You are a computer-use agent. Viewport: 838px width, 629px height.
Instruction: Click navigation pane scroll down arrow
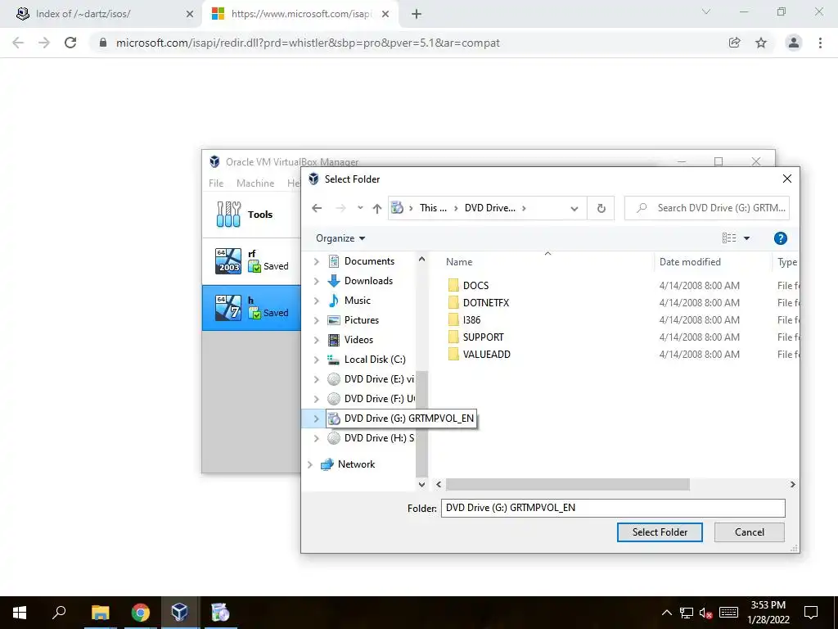[x=421, y=485]
